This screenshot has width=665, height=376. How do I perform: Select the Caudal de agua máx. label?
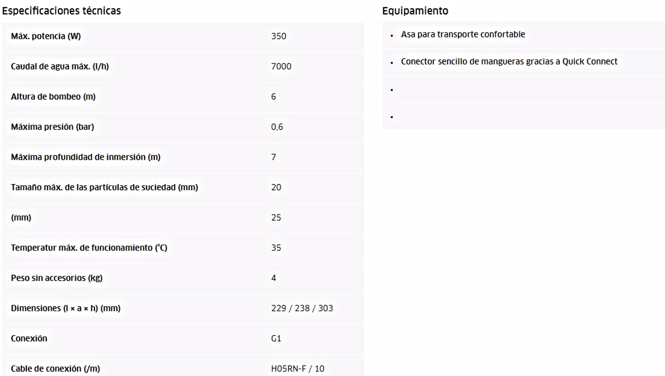pos(60,67)
